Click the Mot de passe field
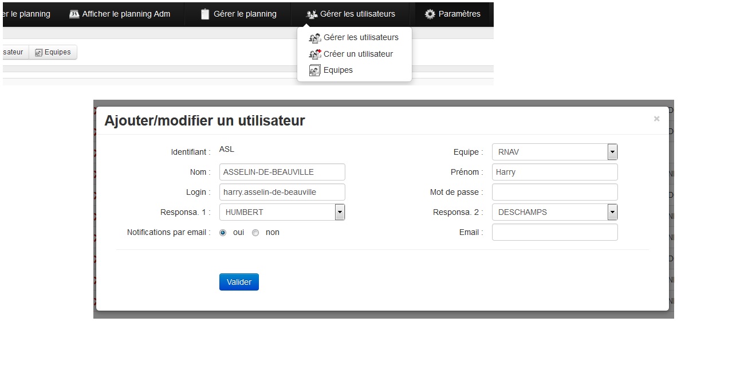This screenshot has width=740, height=392. coord(554,191)
